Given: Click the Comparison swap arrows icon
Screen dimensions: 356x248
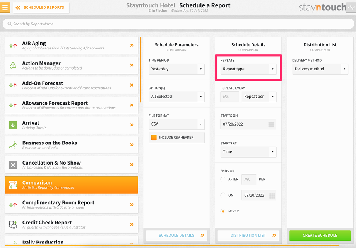Looking at the screenshot, I should click(x=13, y=185).
